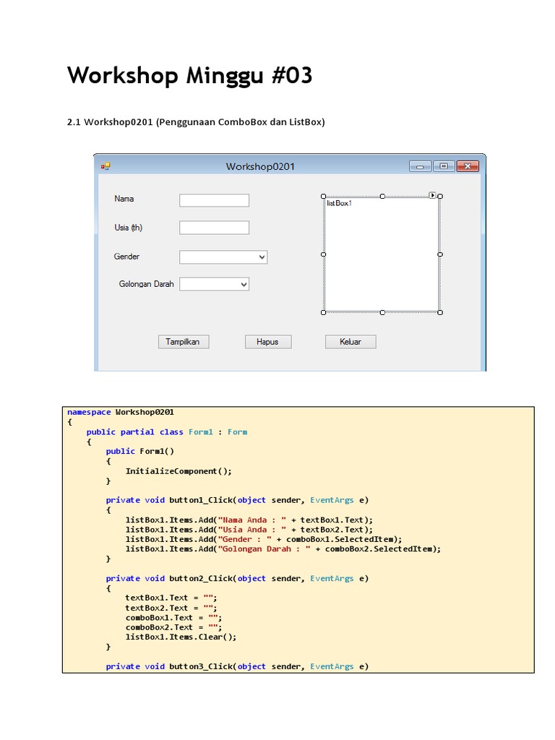555x740 pixels.
Task: Click the listBox1.Items.Clear(); line
Action: [x=181, y=637]
